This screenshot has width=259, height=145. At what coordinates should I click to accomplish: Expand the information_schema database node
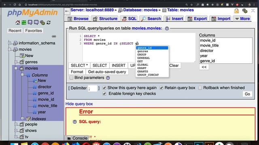click(x=10, y=43)
